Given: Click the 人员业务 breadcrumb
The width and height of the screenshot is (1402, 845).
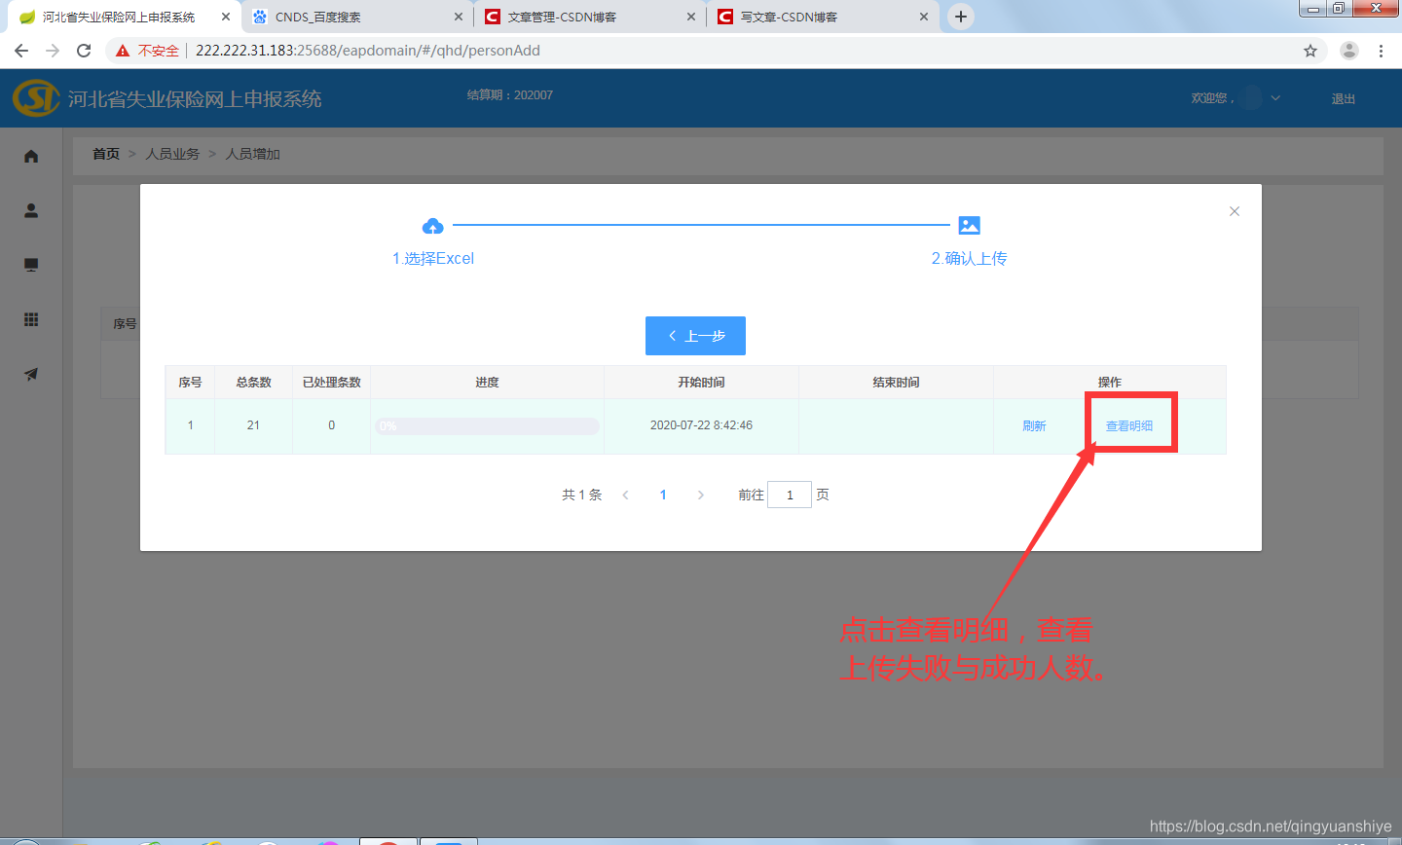Looking at the screenshot, I should click(x=172, y=154).
